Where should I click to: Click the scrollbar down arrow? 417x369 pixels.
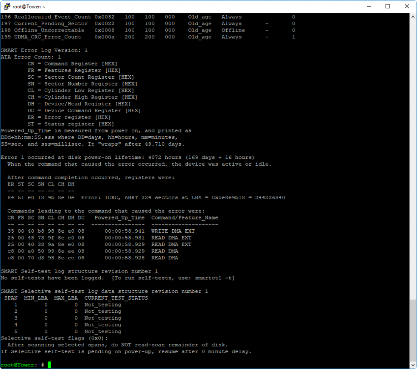(x=413, y=365)
